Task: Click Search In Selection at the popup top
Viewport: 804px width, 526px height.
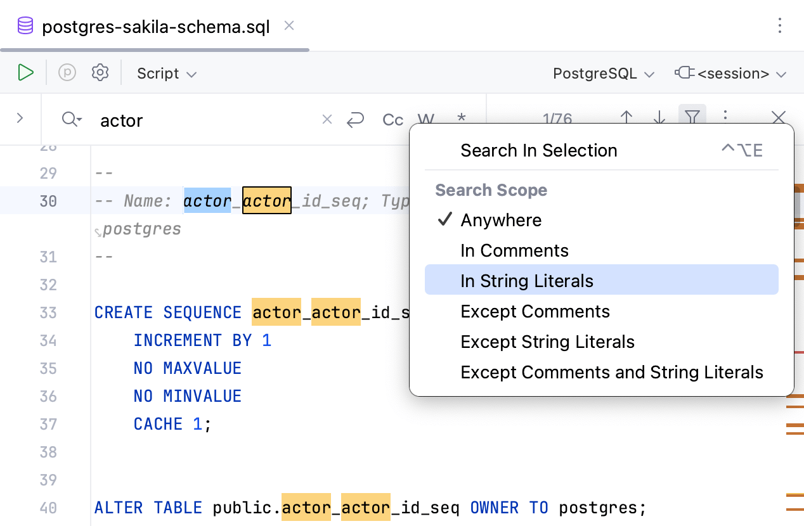Action: (538, 150)
